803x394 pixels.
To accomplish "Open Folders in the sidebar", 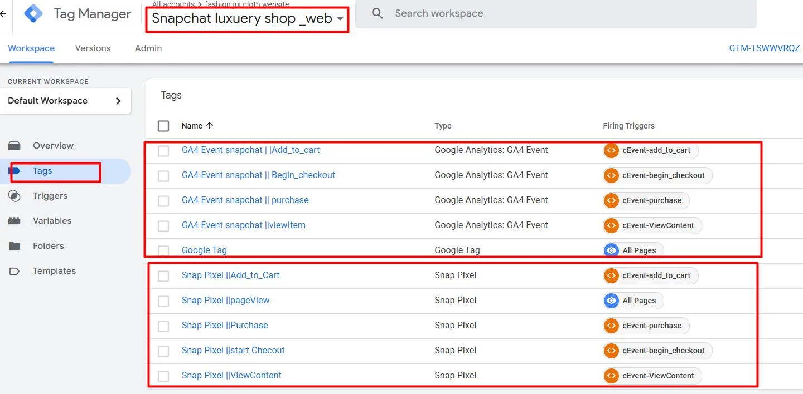I will pos(49,246).
